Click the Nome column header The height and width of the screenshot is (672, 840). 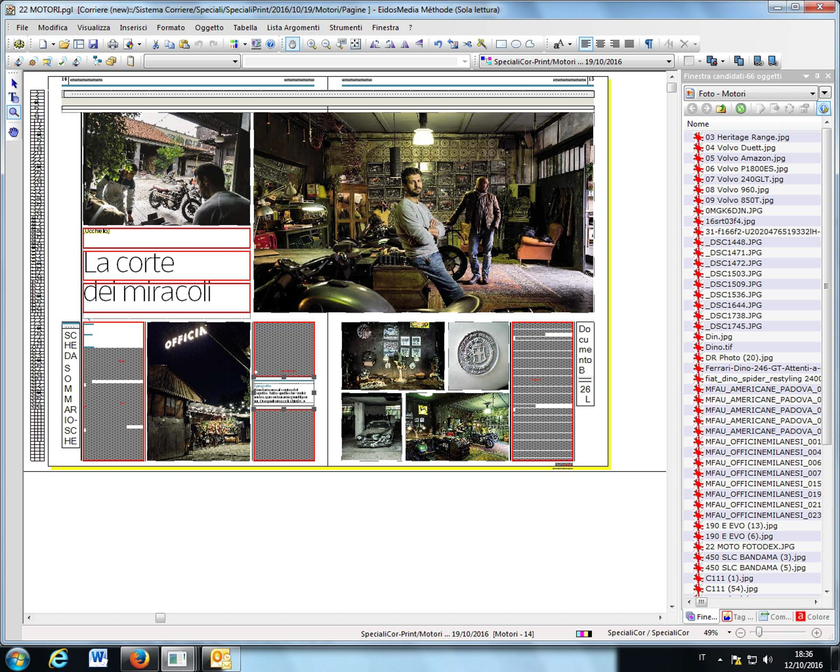pyautogui.click(x=698, y=124)
